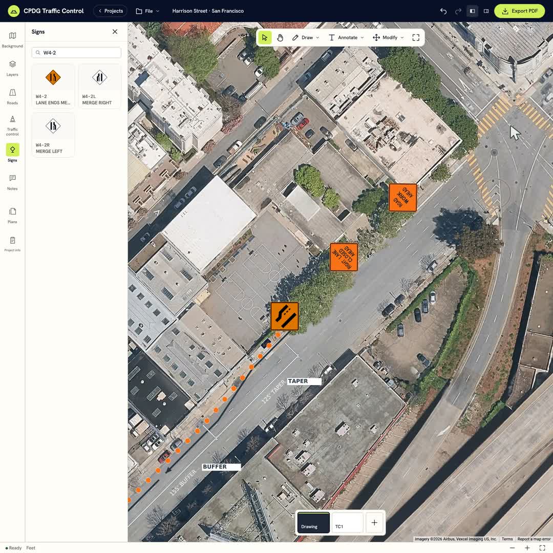Open the map Terms link
The height and width of the screenshot is (553, 553).
click(x=507, y=539)
